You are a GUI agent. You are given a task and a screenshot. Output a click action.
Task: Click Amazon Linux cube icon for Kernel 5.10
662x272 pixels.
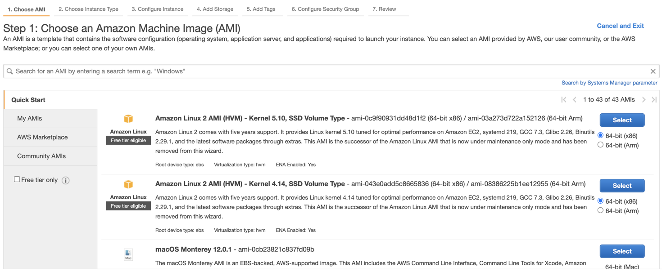[128, 119]
